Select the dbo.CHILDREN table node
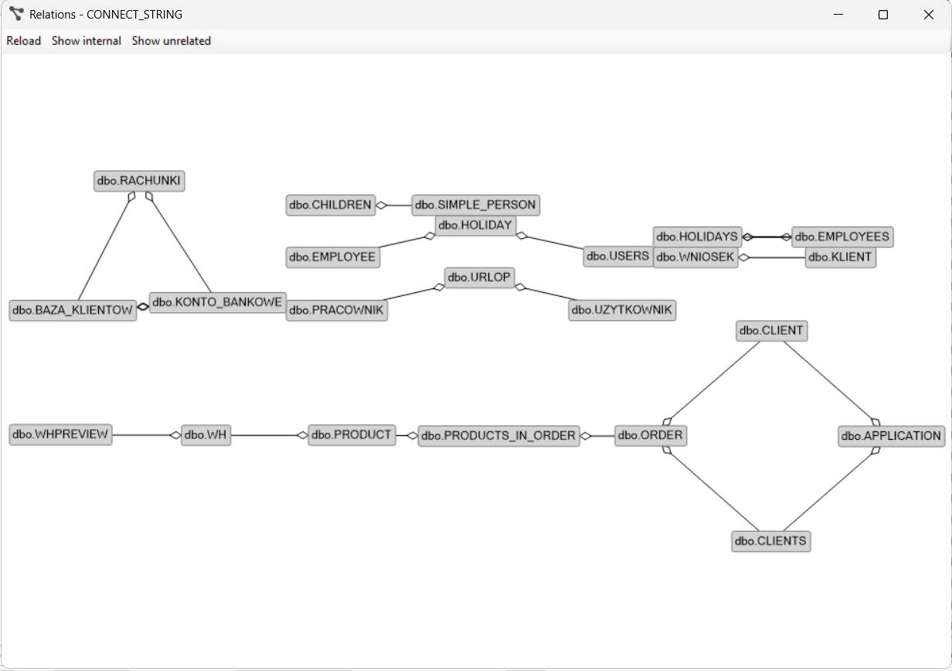The image size is (952, 671). [x=331, y=205]
